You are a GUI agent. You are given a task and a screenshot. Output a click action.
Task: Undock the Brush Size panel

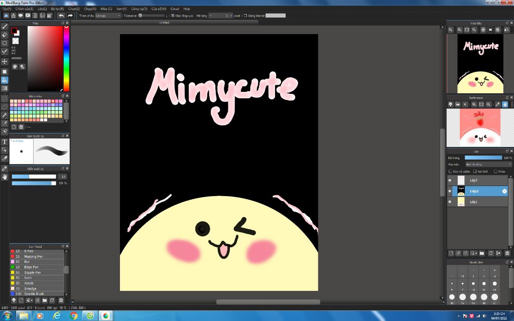(x=507, y=262)
